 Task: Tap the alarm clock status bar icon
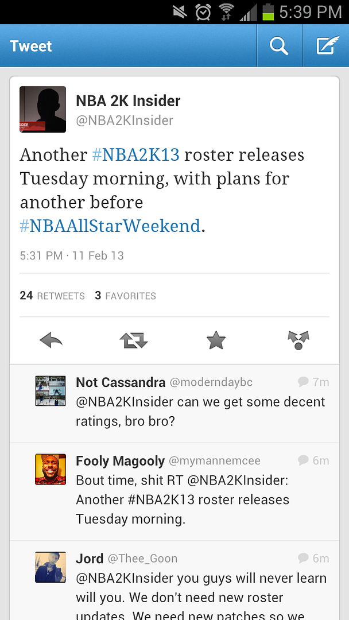click(203, 12)
